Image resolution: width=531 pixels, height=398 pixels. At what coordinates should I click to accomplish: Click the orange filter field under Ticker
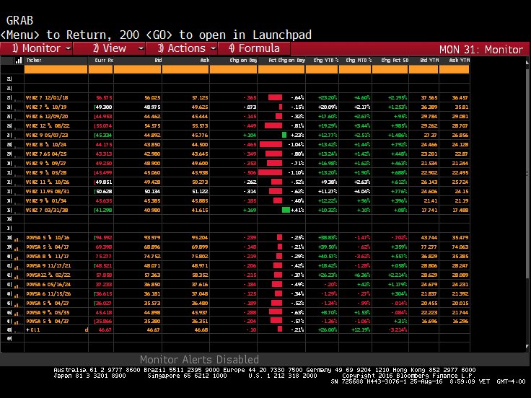click(56, 69)
